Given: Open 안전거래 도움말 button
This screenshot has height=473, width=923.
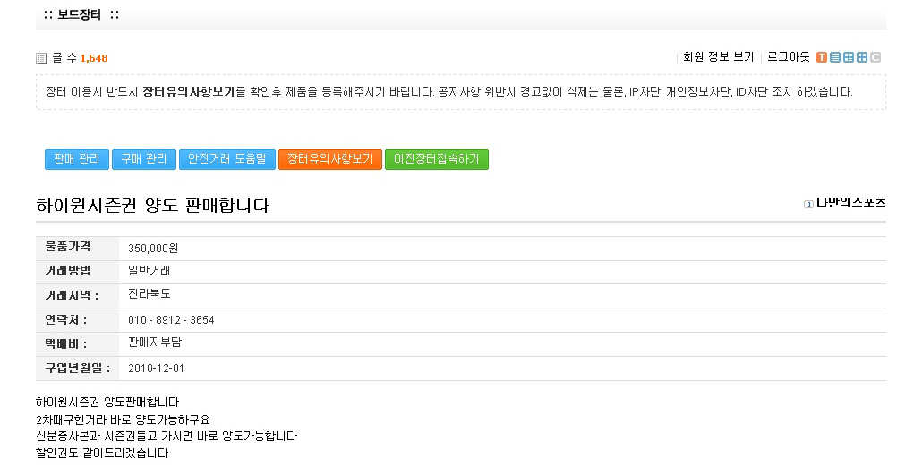Looking at the screenshot, I should click(x=227, y=159).
